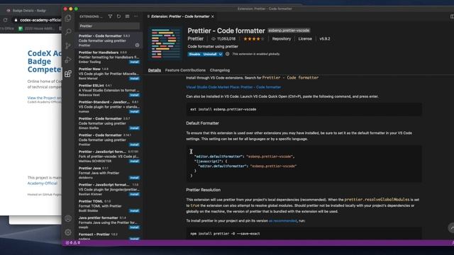Open the 'as recommended' link
Image resolution: width=454 pixels, height=255 pixels.
point(283,221)
